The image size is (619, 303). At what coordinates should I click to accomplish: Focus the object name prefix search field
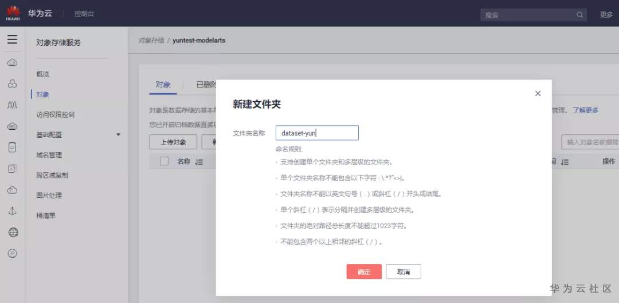(x=590, y=142)
